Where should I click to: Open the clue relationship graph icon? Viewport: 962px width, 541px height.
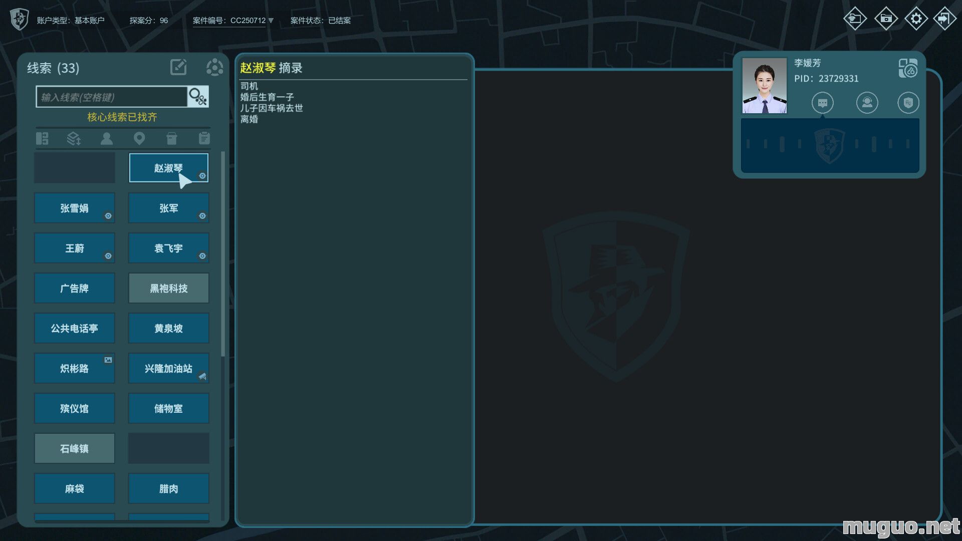(214, 67)
